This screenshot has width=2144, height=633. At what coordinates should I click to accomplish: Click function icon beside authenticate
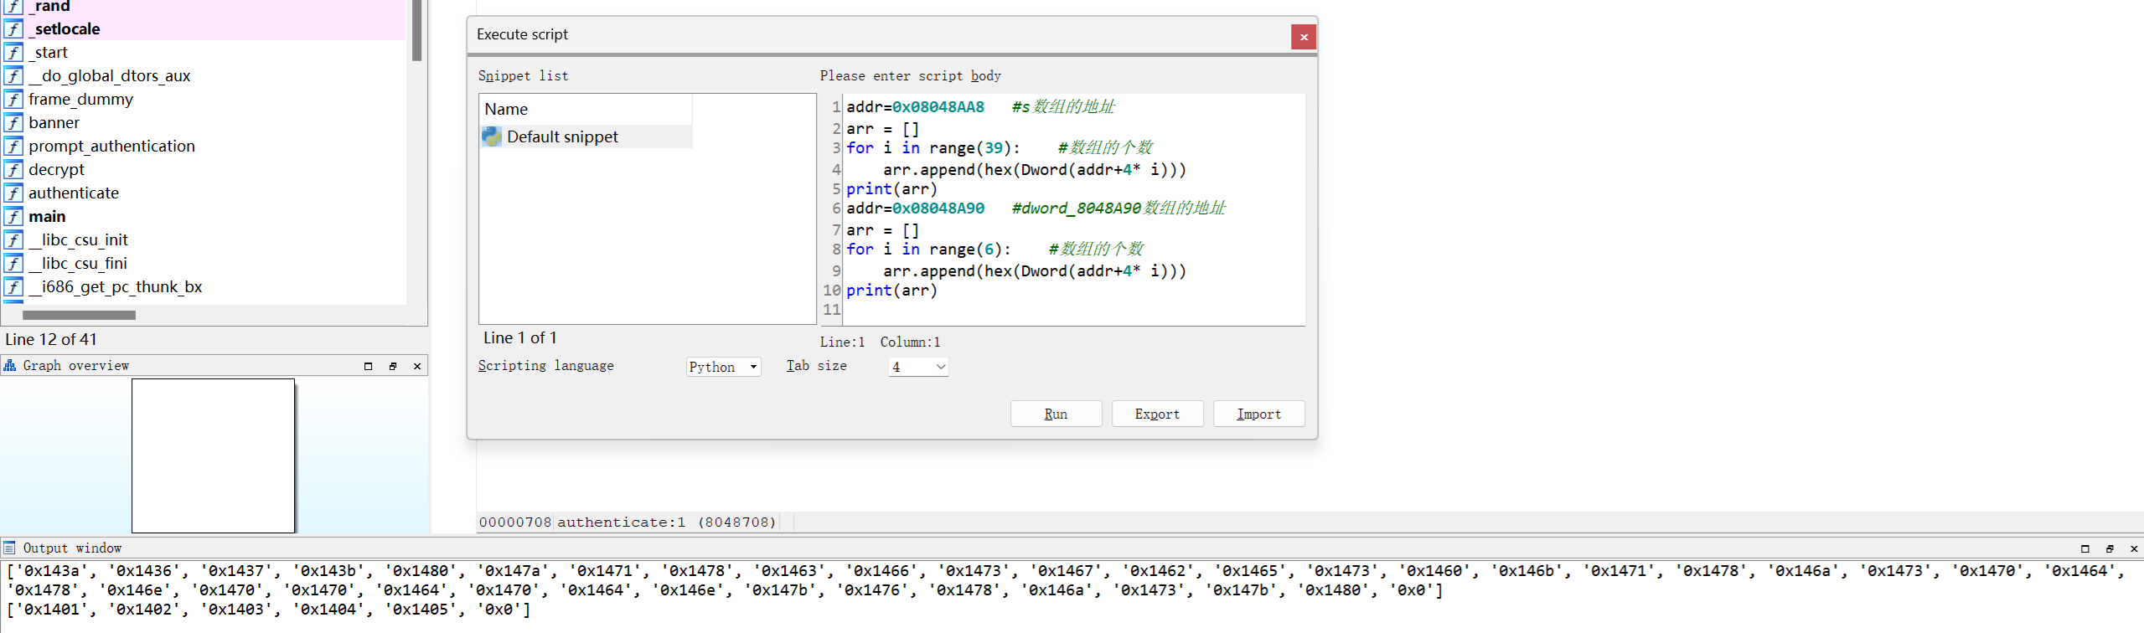tap(13, 193)
